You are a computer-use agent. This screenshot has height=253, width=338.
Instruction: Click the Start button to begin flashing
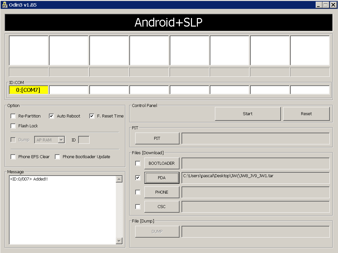coord(247,114)
